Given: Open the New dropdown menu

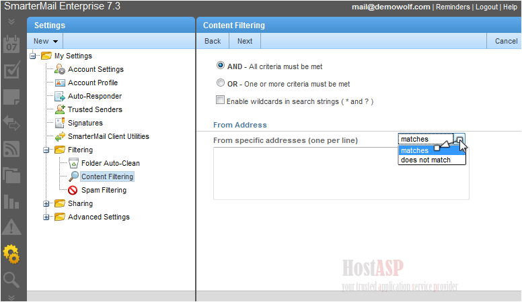Looking at the screenshot, I should point(45,41).
